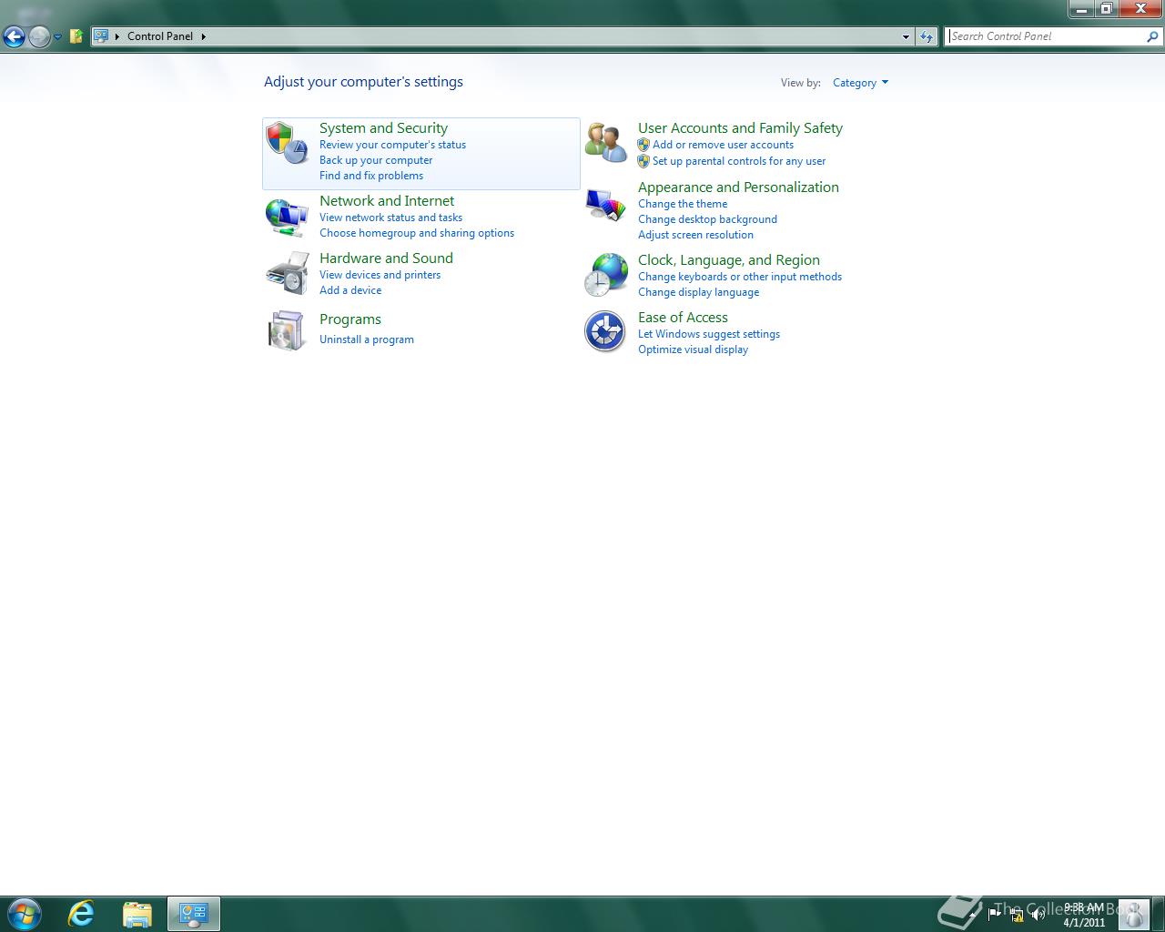The width and height of the screenshot is (1165, 932).
Task: Open Hardware and Sound category
Action: (386, 258)
